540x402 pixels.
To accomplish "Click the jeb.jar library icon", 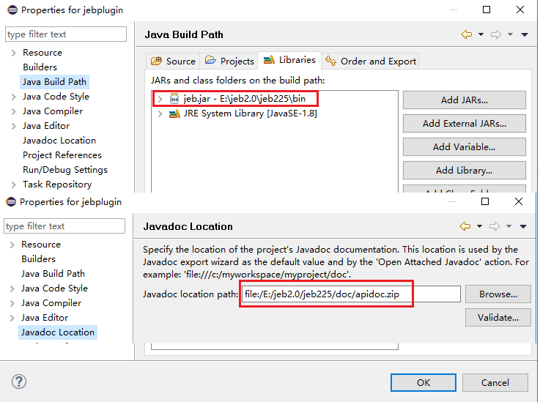I will pos(174,99).
